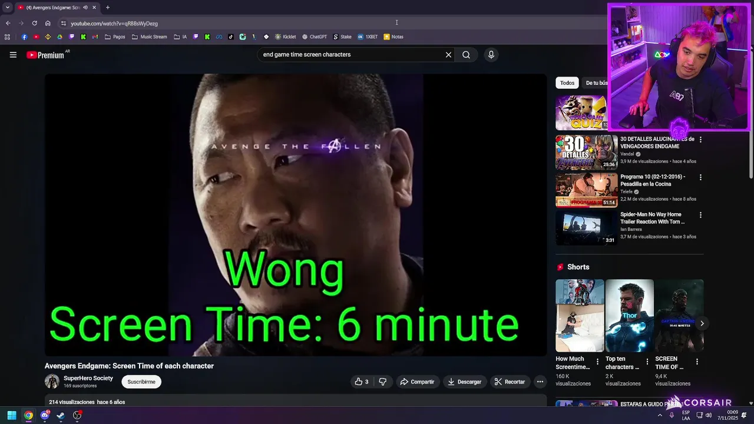This screenshot has height=424, width=754.
Task: Click the Recortar clip button
Action: point(510,382)
